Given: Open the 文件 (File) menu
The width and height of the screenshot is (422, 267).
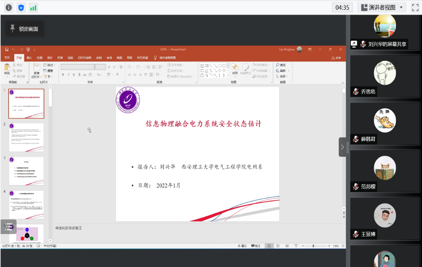Looking at the screenshot, I should pos(7,58).
